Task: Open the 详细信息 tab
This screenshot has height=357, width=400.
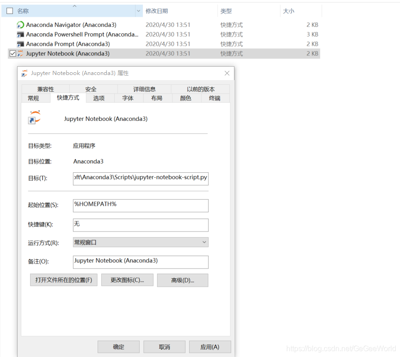Action: [x=144, y=89]
